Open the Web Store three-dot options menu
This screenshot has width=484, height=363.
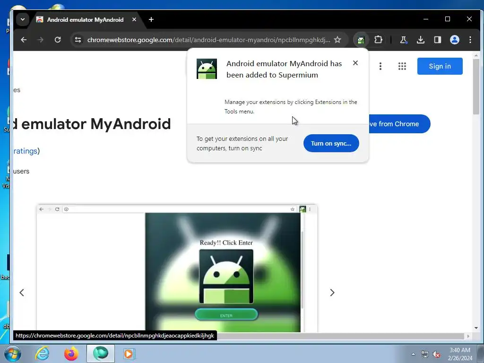point(380,66)
